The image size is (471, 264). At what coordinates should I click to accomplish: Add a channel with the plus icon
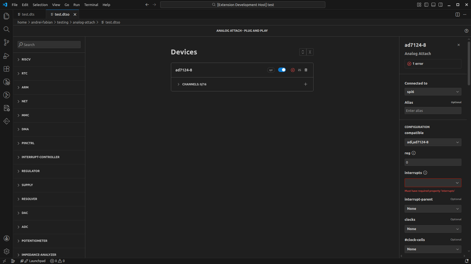tap(306, 84)
